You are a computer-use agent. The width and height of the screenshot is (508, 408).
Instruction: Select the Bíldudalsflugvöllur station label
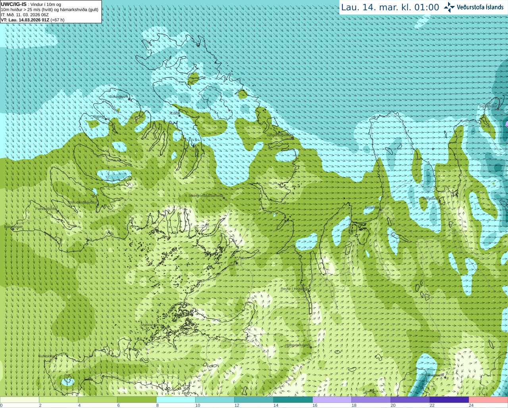83,202
